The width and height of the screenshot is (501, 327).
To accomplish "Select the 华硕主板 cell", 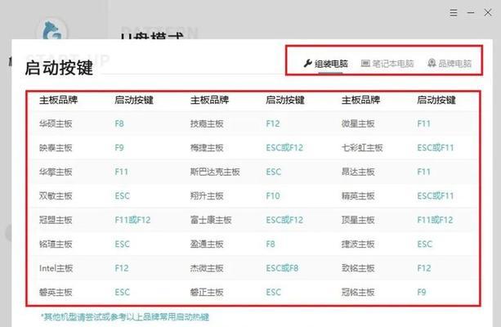I will point(56,123).
